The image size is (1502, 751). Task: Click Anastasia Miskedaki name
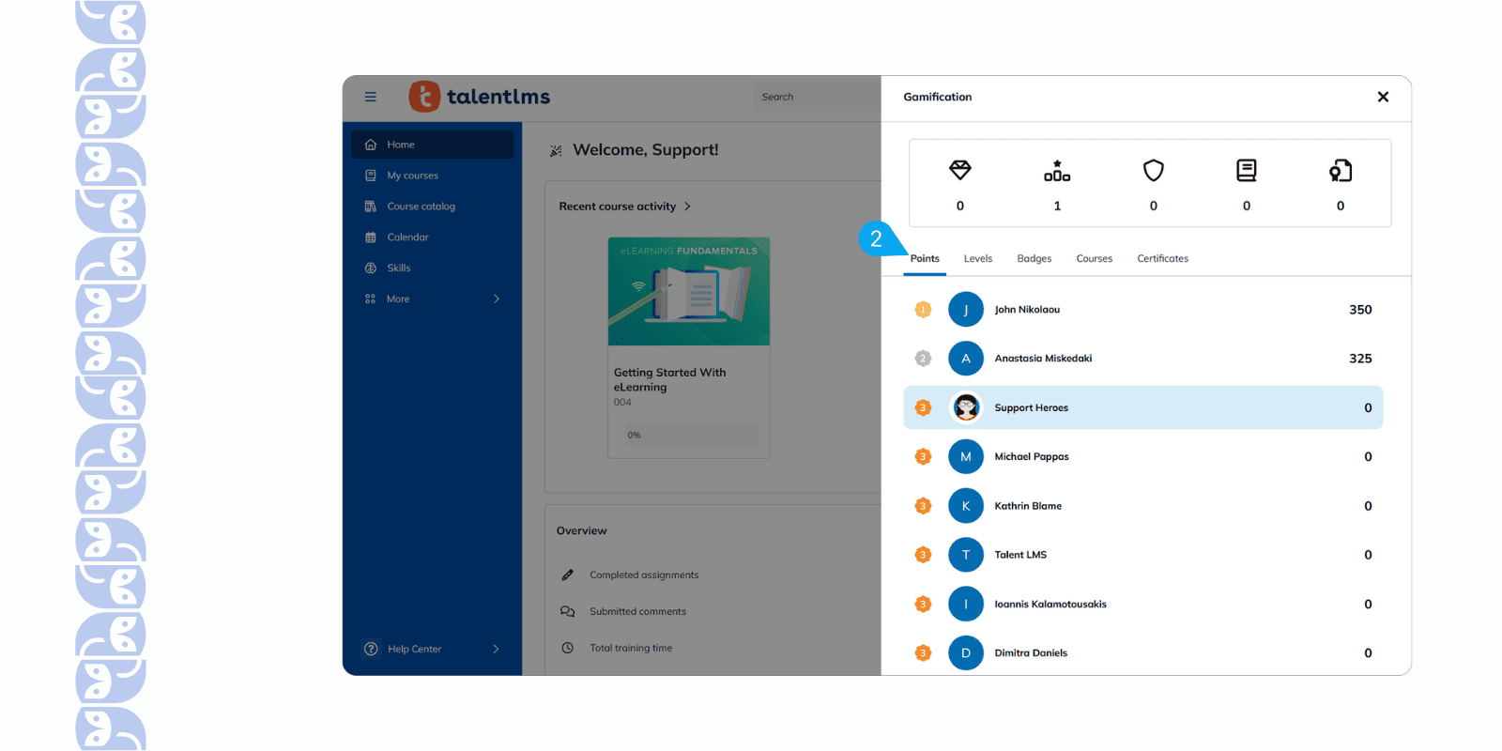click(1043, 359)
